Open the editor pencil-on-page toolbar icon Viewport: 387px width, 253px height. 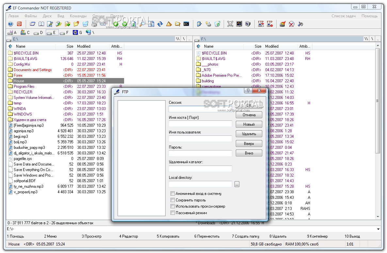pos(50,24)
